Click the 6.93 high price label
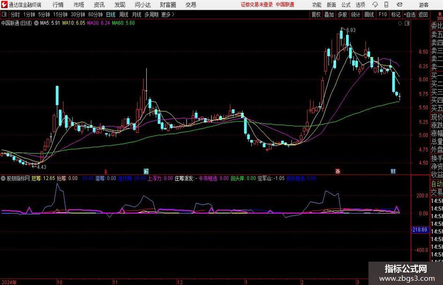443x285 pixels. (351, 30)
